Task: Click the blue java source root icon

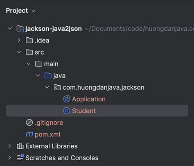Action: [x=48, y=75]
